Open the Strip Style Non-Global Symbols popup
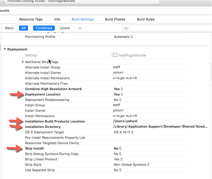Image resolution: width=212 pixels, height=179 pixels. point(132,165)
